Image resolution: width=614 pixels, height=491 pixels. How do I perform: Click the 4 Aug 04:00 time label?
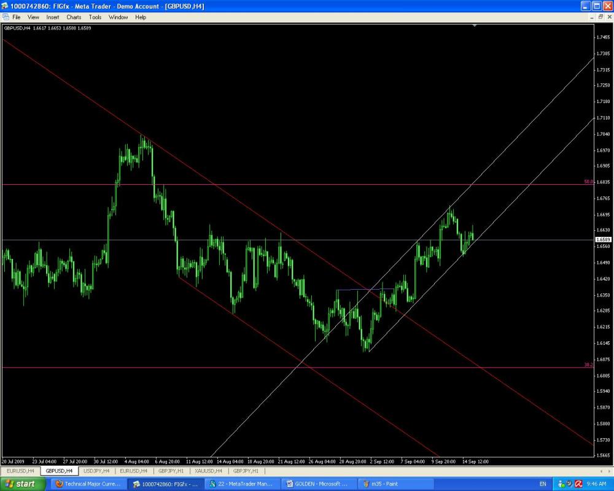point(137,462)
